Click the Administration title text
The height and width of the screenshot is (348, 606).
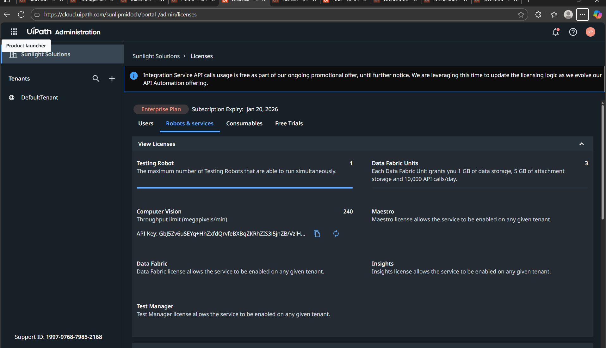tap(78, 32)
